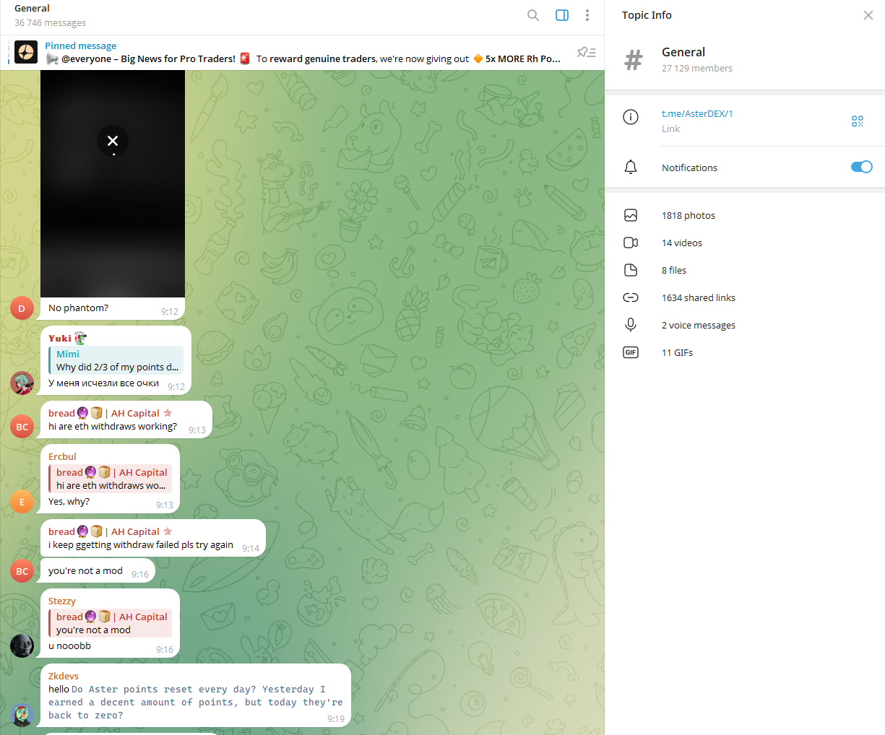Viewport: 885px width, 735px height.
Task: View the 1634 shared links
Action: [698, 297]
